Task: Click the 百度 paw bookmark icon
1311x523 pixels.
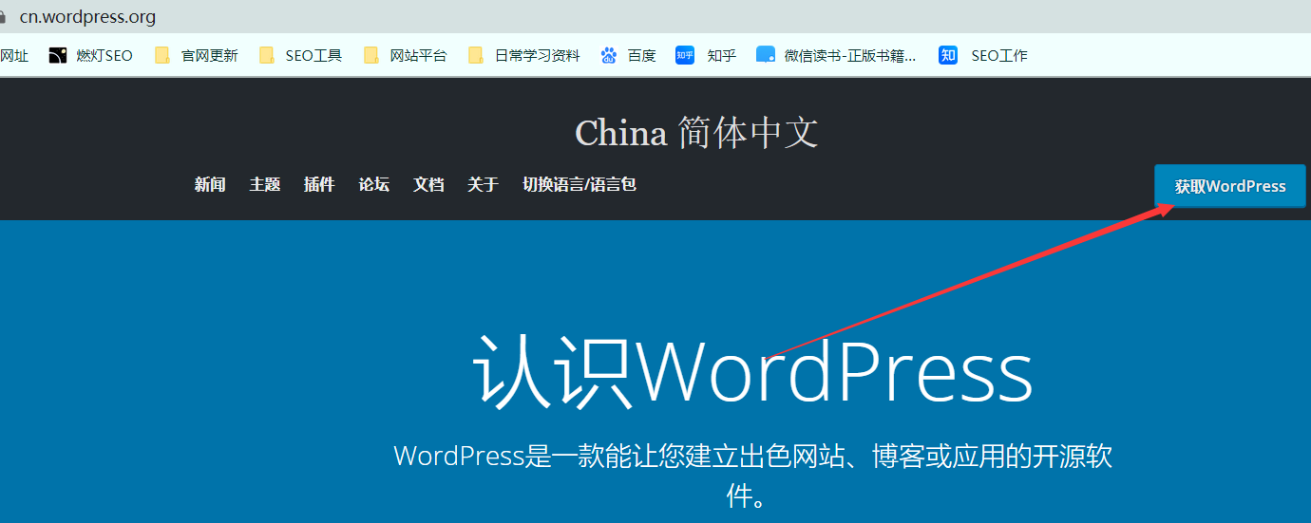Action: (609, 55)
